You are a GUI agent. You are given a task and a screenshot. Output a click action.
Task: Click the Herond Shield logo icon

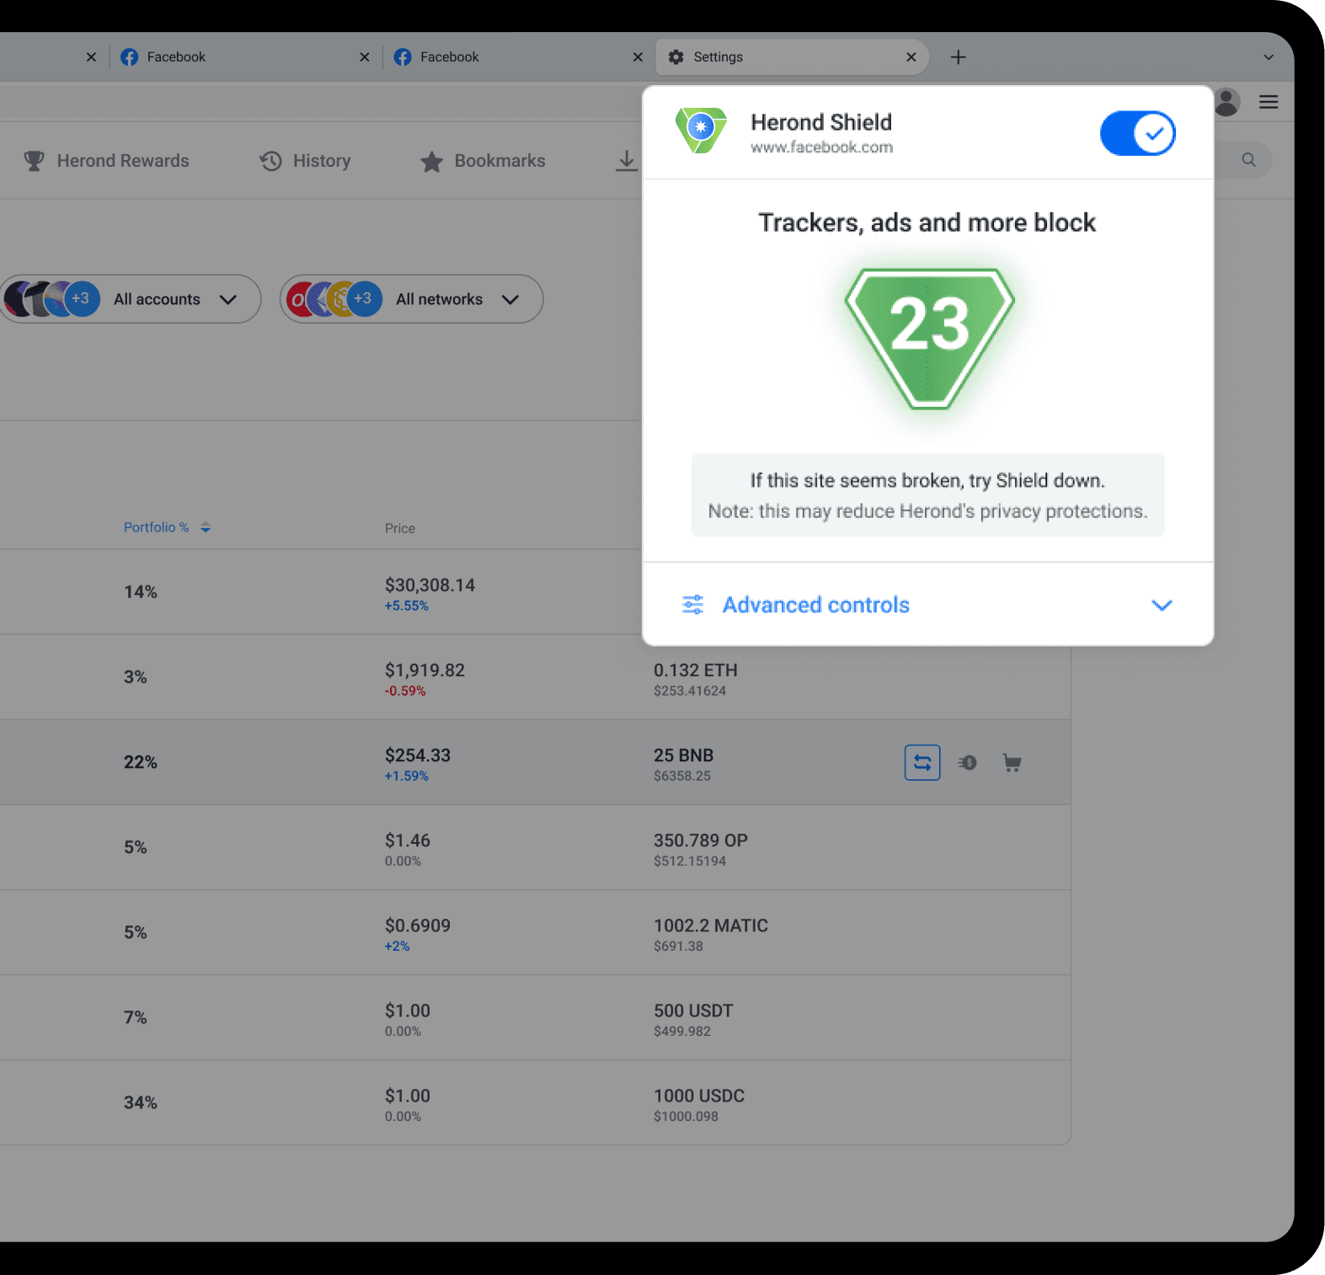click(x=701, y=131)
